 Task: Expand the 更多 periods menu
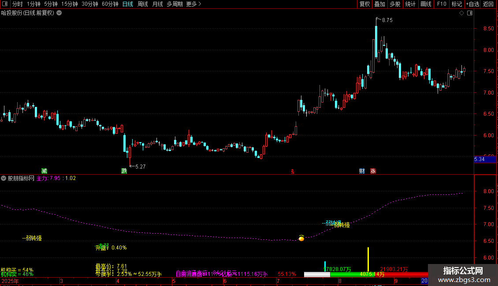(193, 4)
